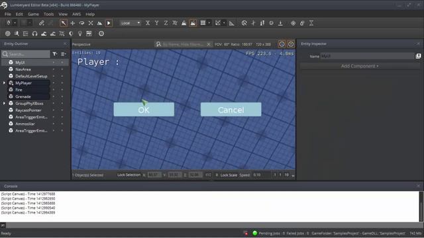Click the Entity Outliner search field
The width and height of the screenshot is (424, 238).
(26, 54)
